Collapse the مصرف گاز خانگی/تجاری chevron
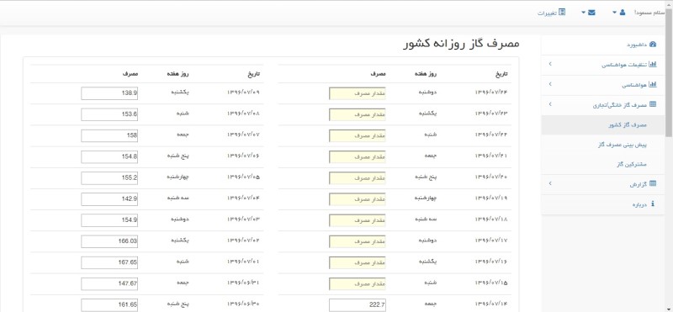This screenshot has height=312, width=673. pos(550,104)
